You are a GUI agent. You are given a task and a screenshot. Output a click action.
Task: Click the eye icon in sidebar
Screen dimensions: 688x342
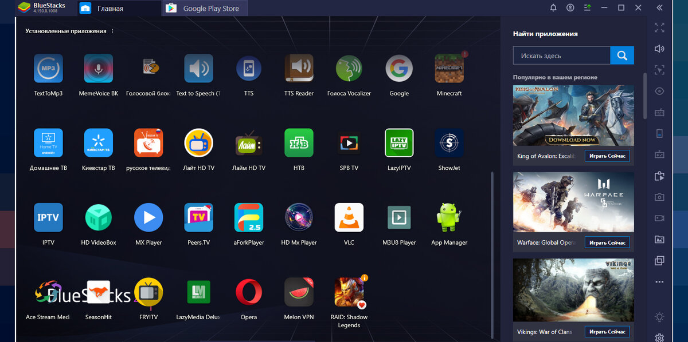[659, 91]
